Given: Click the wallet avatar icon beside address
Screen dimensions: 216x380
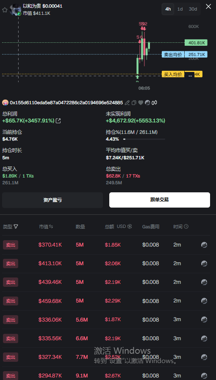Looking at the screenshot, I should 6,103.
